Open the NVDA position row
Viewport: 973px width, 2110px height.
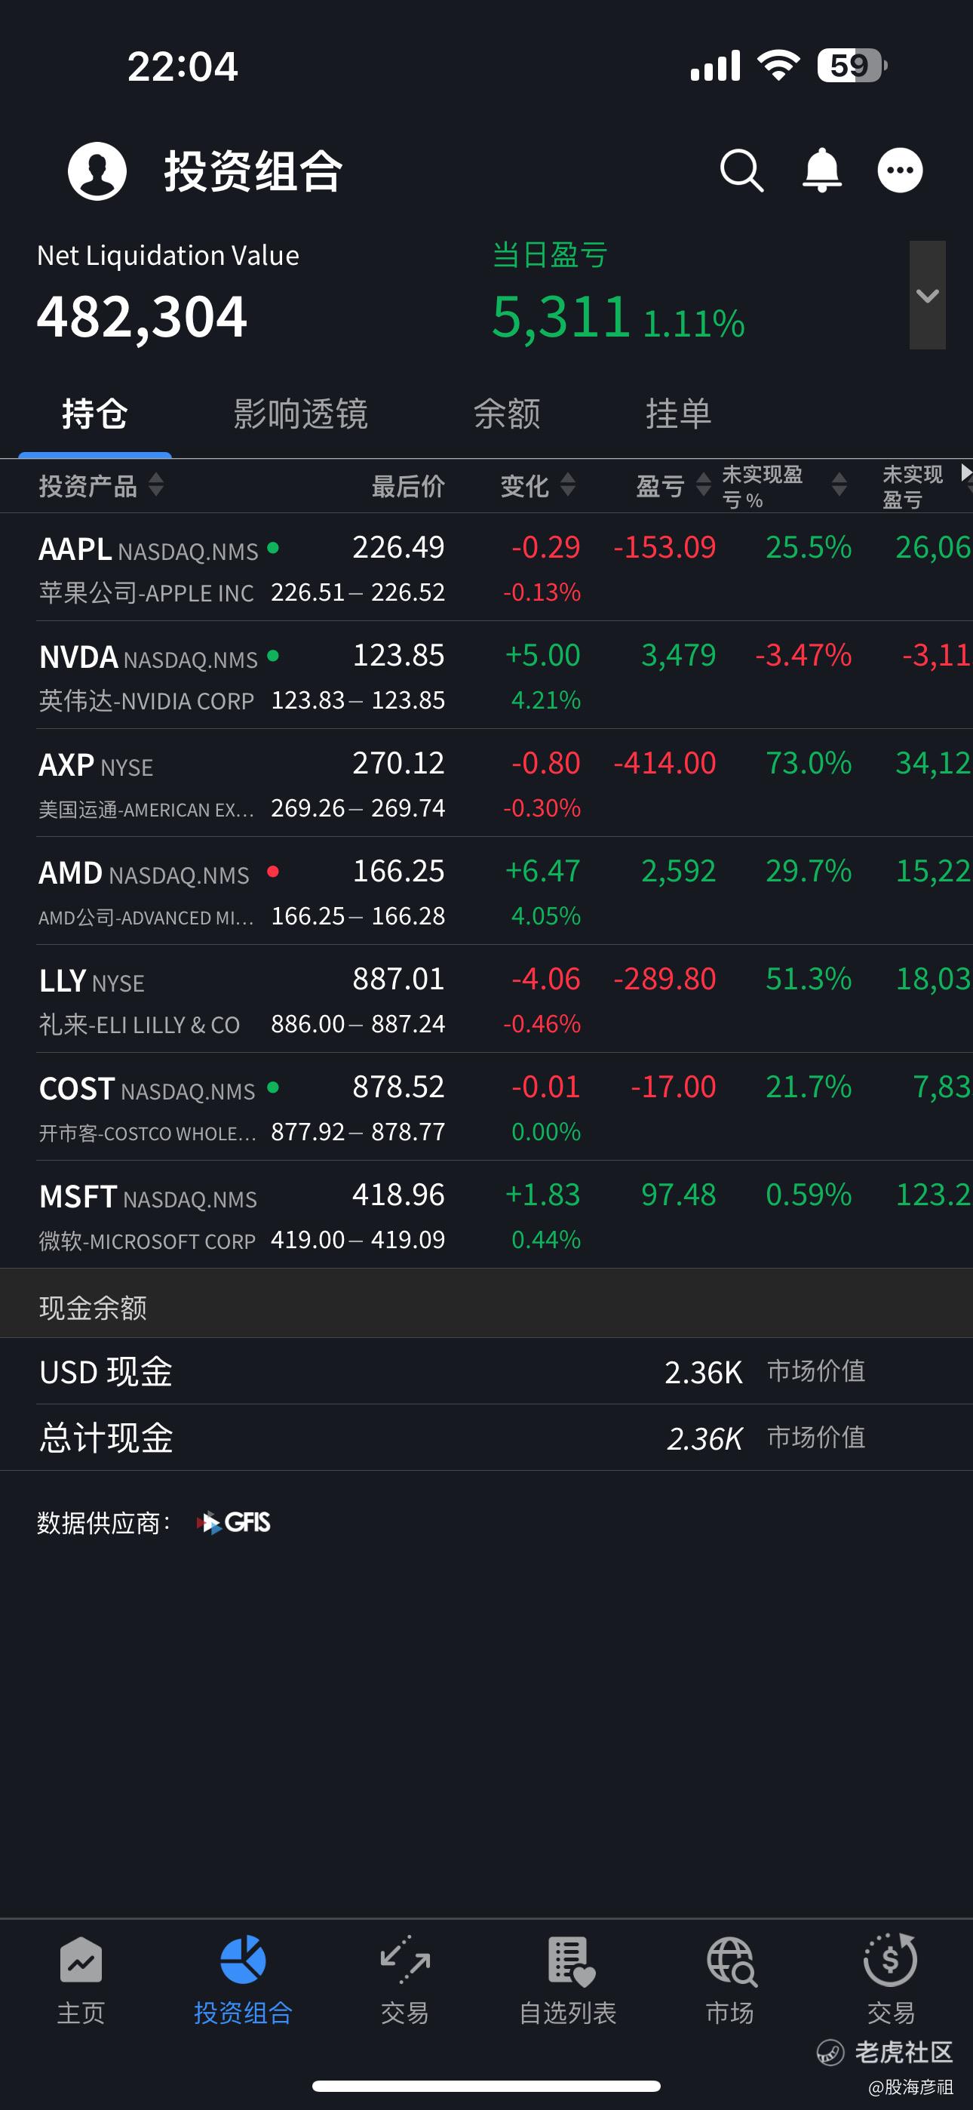click(487, 675)
